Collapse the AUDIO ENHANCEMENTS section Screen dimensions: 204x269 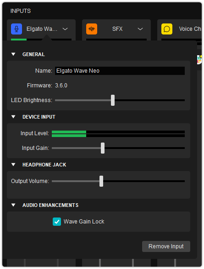click(x=13, y=205)
